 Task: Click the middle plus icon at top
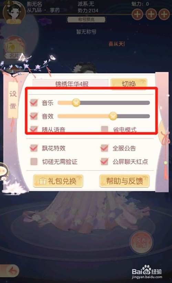point(151,14)
